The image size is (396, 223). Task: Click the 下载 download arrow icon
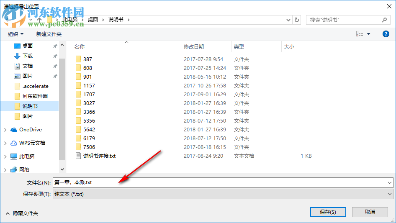17,56
